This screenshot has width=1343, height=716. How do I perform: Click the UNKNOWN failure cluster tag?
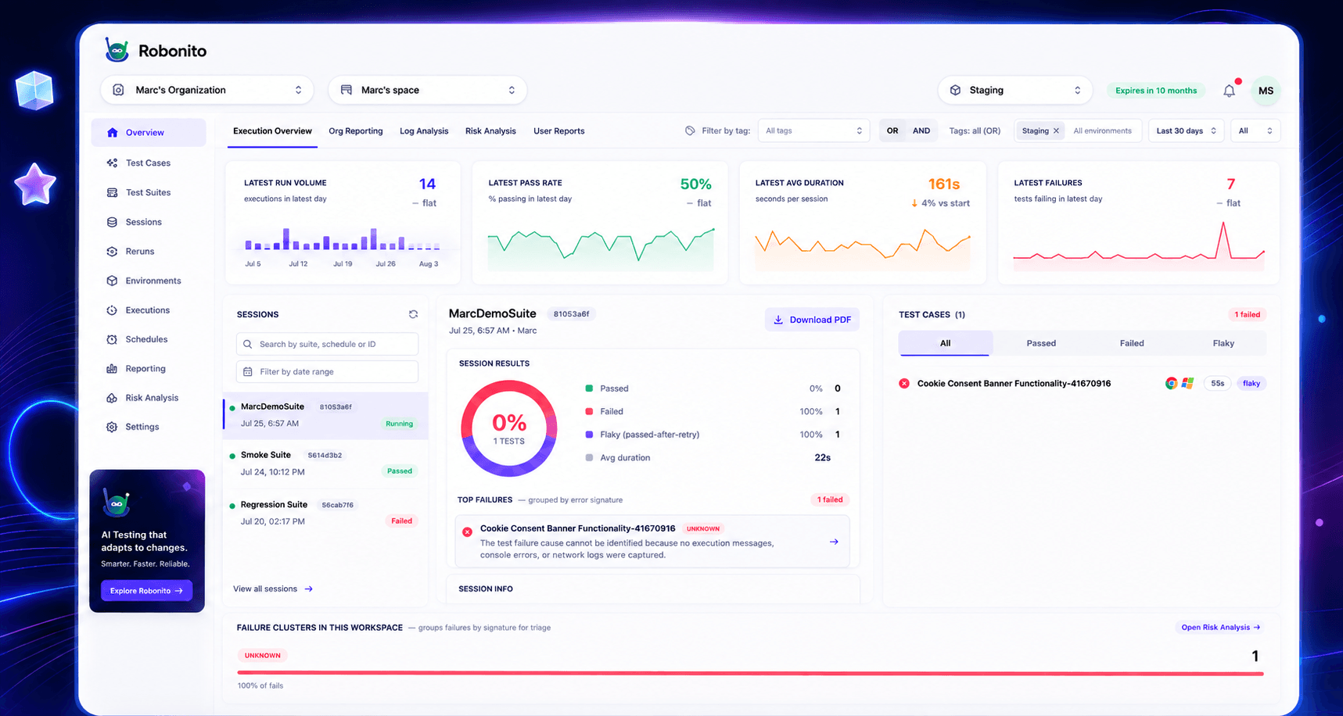pyautogui.click(x=263, y=656)
